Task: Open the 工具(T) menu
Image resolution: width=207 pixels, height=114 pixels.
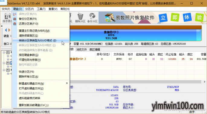Action: [x=41, y=9]
